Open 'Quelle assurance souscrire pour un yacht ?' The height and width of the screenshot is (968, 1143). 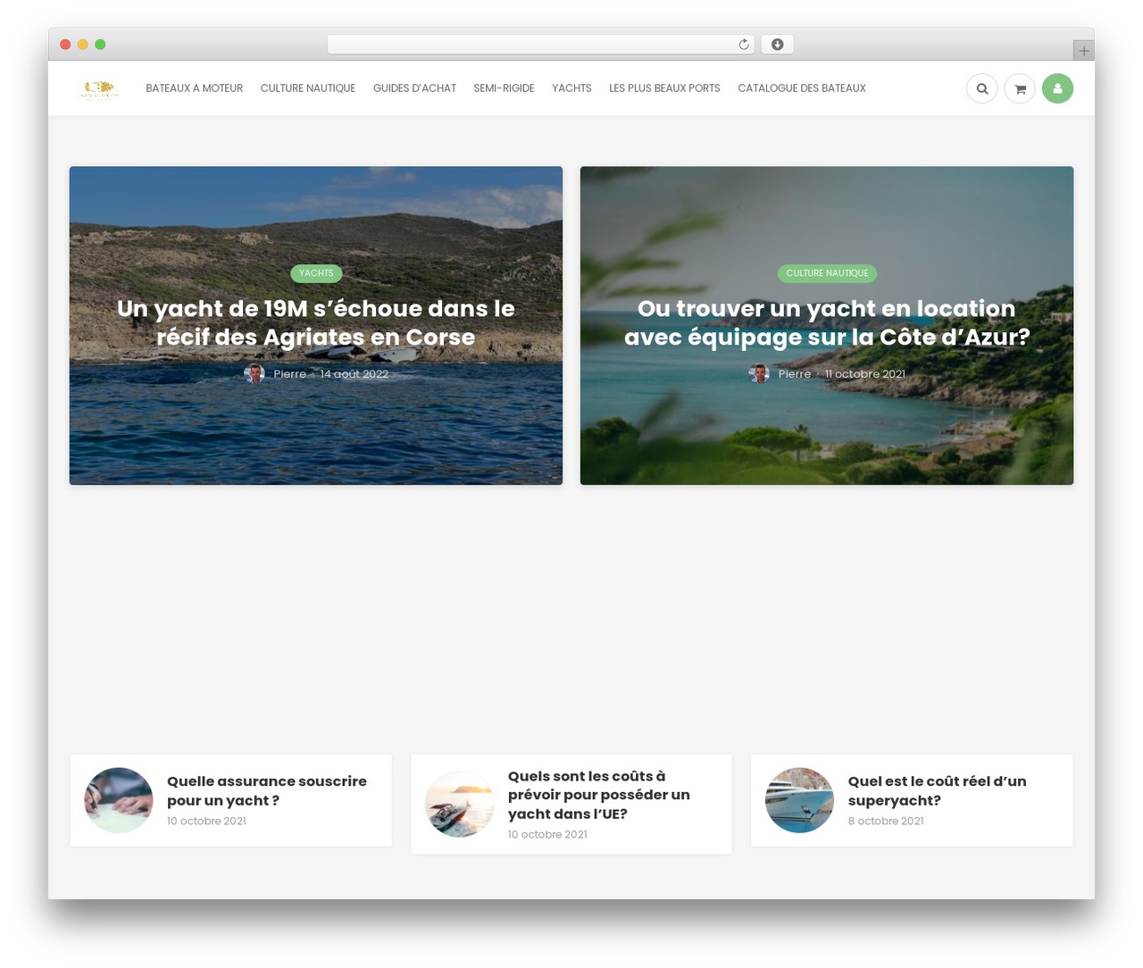(267, 790)
